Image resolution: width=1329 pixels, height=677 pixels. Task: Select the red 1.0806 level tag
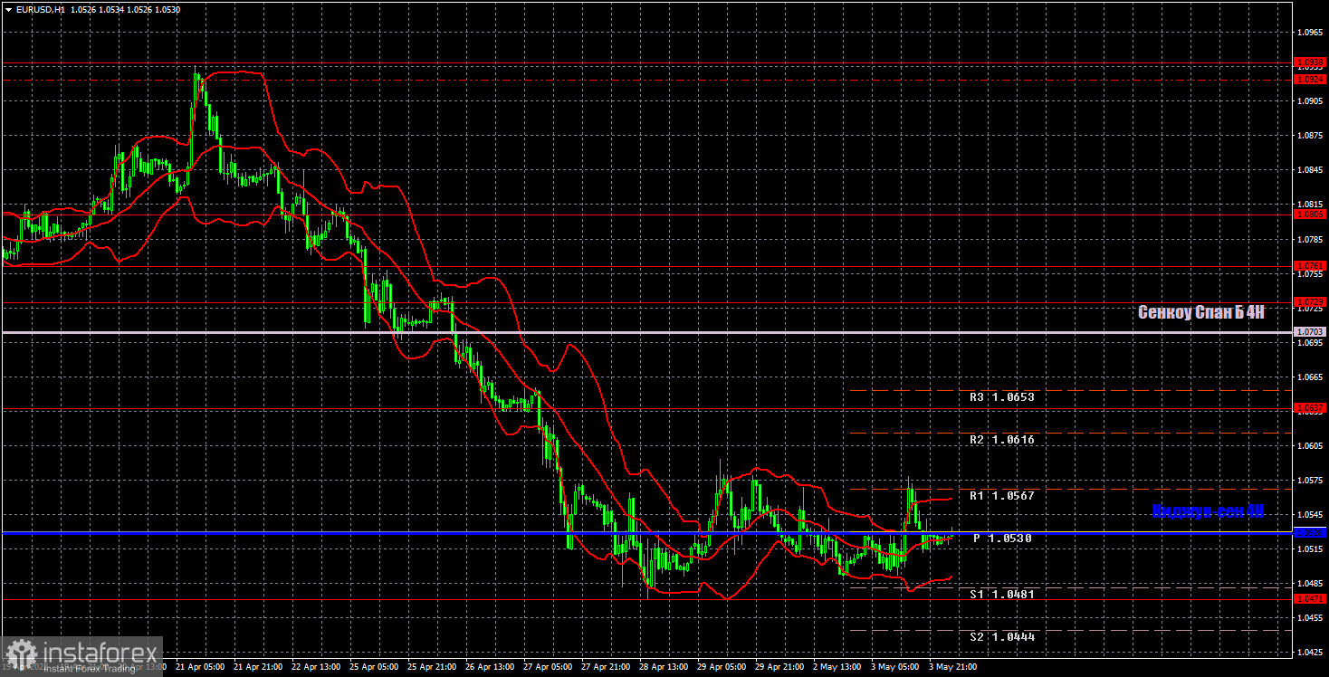pos(1310,215)
